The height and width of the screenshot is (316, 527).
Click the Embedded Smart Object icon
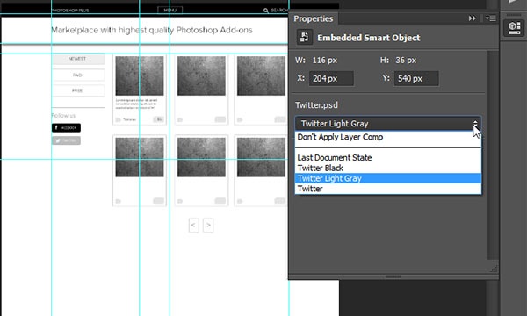[305, 37]
